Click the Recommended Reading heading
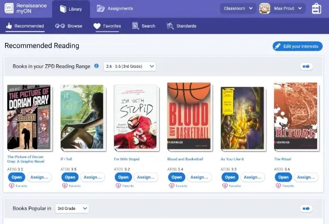 click(42, 46)
